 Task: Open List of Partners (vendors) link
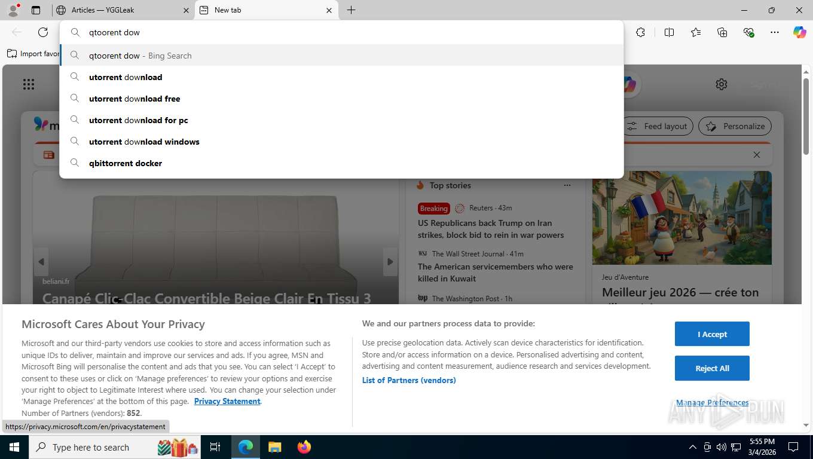pos(409,380)
